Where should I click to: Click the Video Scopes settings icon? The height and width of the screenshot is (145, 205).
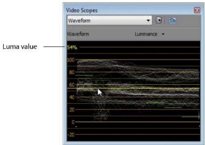pos(159,20)
